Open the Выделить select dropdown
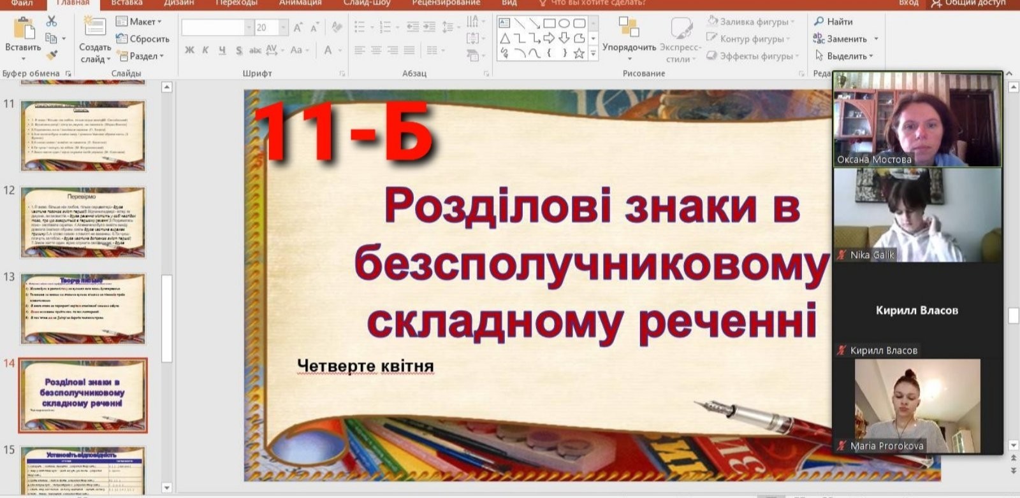 (845, 56)
